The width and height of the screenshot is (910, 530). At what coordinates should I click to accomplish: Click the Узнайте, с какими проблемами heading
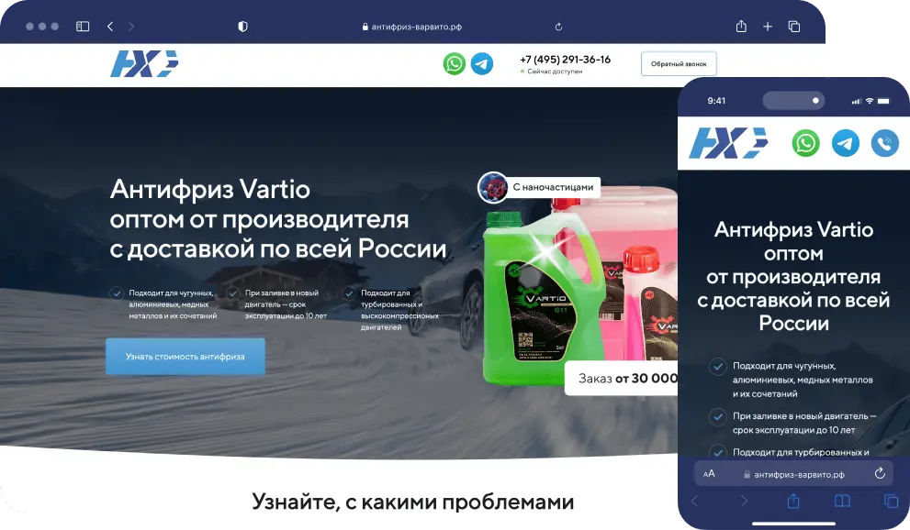point(412,502)
